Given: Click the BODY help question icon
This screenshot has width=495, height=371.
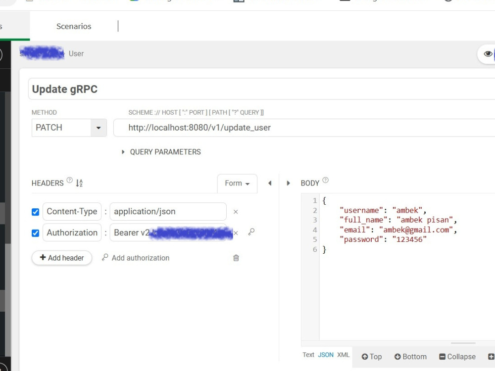Looking at the screenshot, I should tap(326, 180).
